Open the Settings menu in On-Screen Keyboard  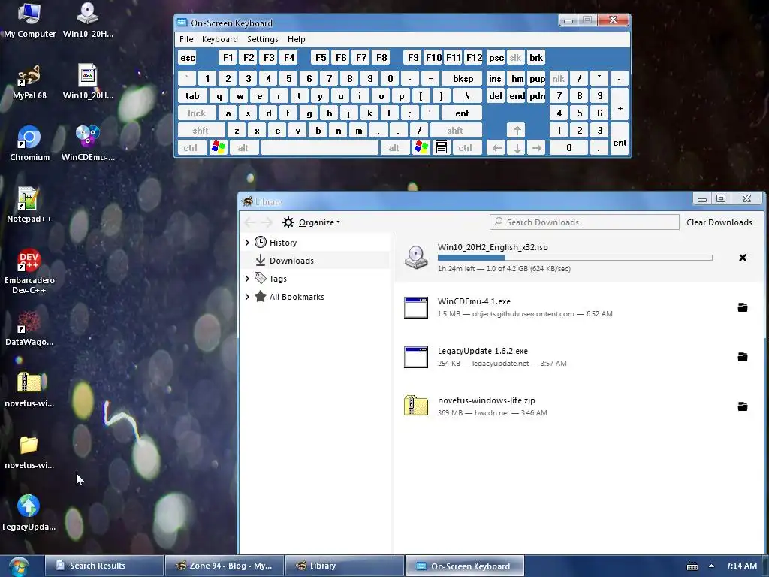[x=262, y=39]
